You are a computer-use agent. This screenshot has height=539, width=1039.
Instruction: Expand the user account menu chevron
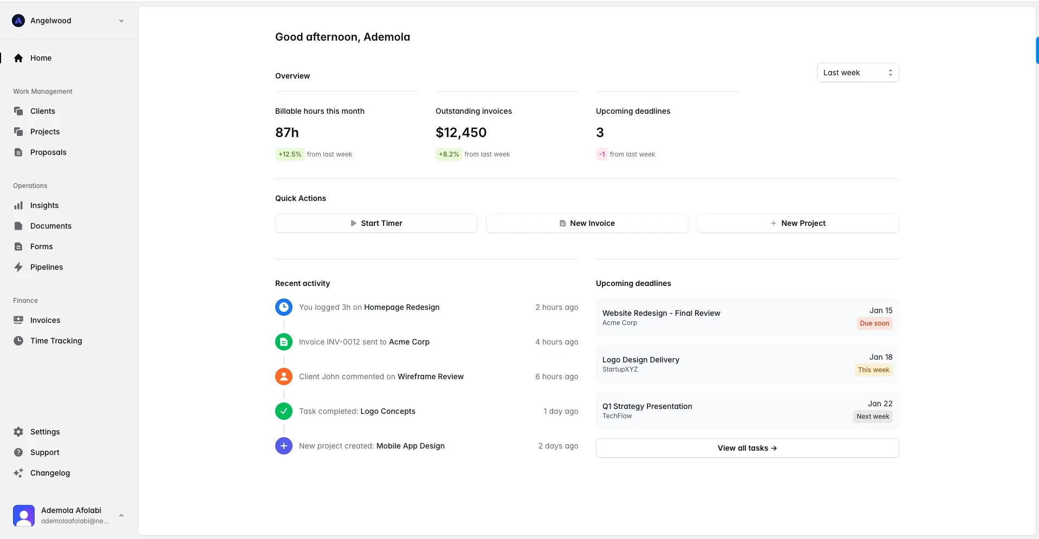tap(121, 516)
